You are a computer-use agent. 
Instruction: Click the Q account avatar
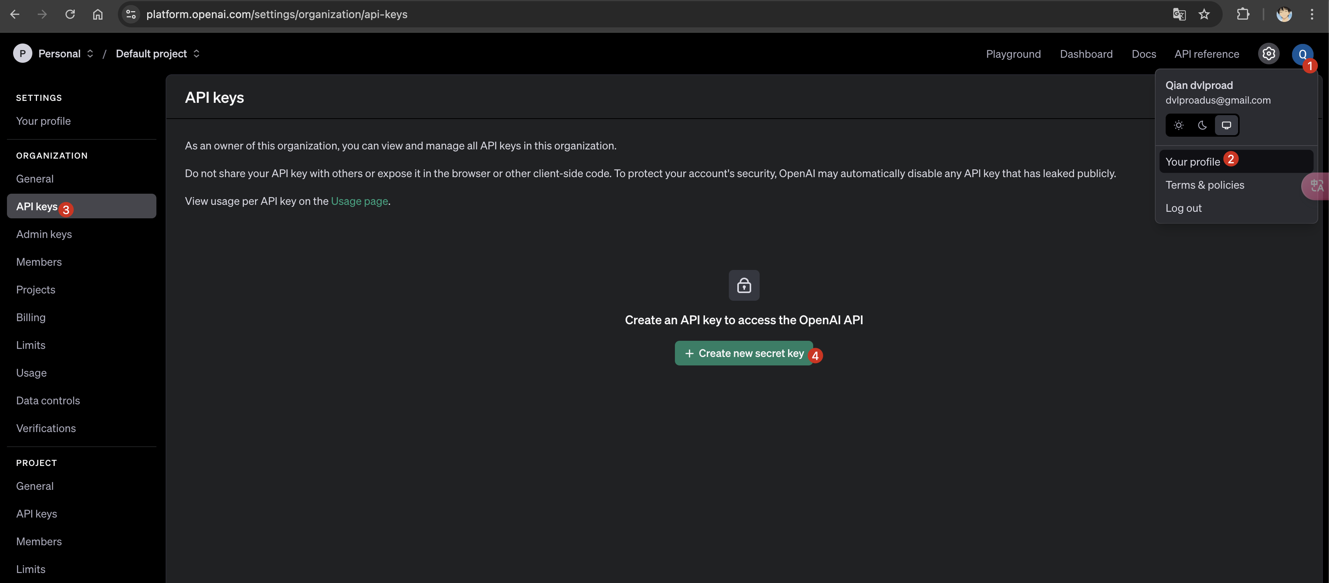(1302, 54)
